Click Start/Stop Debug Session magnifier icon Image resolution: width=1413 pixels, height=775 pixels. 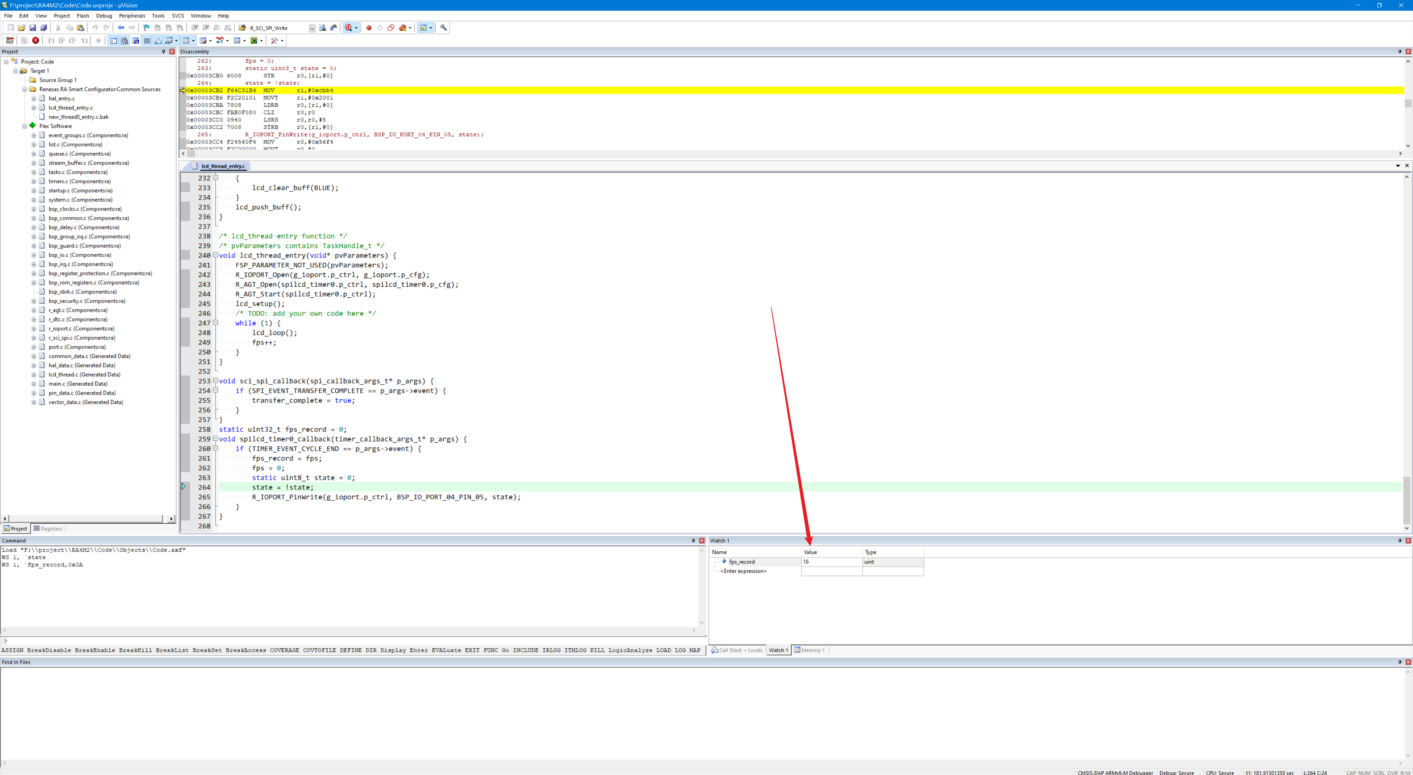(x=348, y=28)
